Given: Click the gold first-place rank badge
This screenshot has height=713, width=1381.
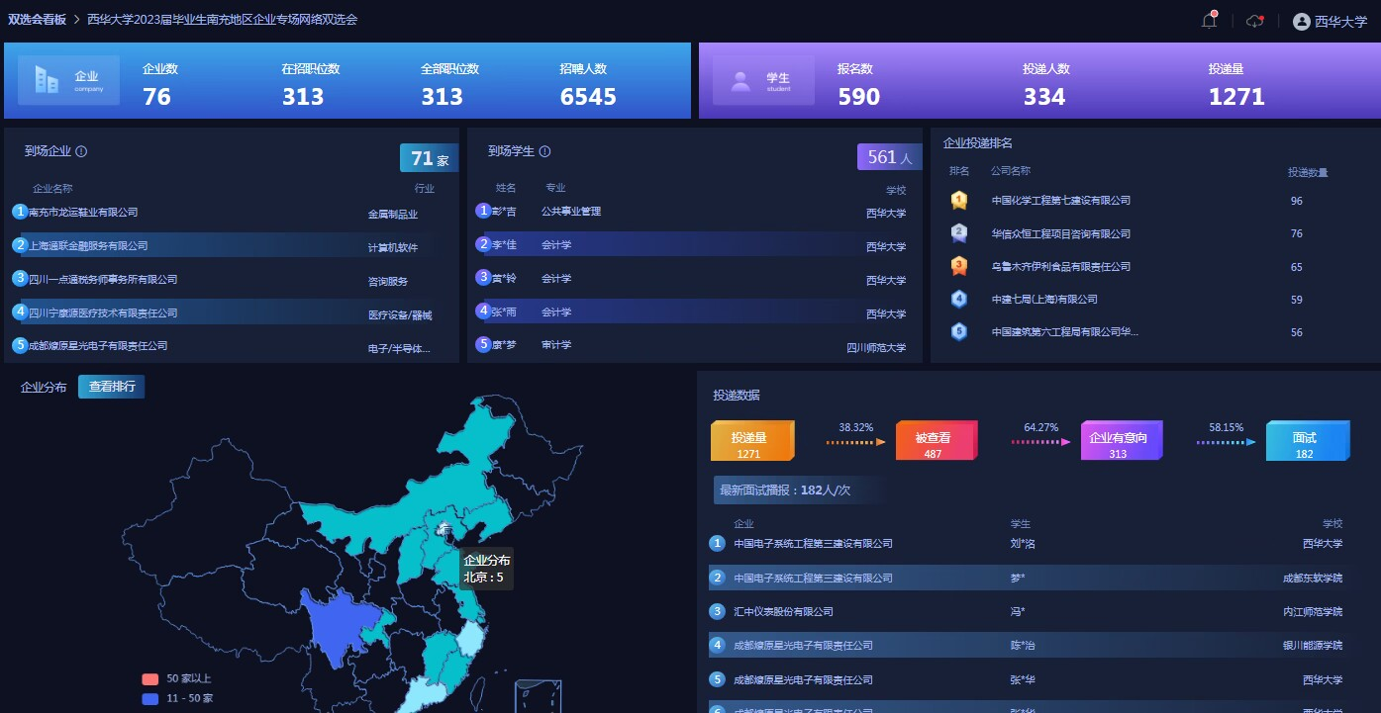Looking at the screenshot, I should tap(958, 201).
